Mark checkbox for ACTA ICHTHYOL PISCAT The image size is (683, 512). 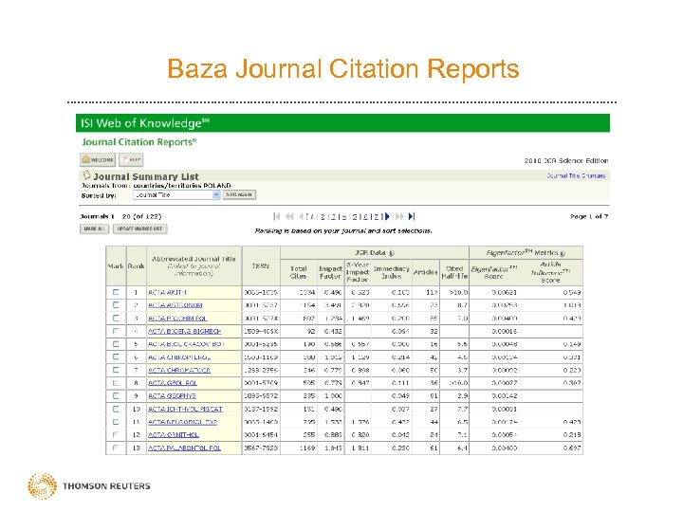(x=116, y=409)
